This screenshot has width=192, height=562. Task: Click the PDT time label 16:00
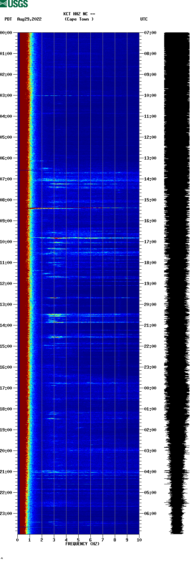6,367
